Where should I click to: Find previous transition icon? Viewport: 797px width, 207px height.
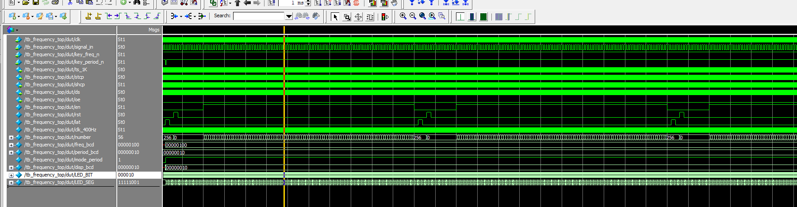109,16
